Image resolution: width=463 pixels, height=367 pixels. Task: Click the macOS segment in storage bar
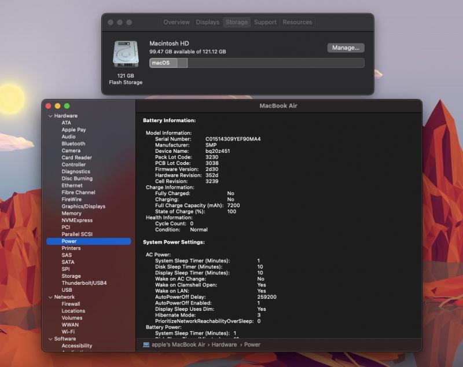(x=163, y=63)
